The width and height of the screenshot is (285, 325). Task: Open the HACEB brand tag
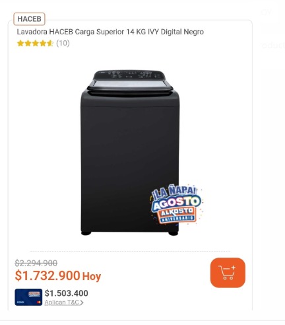coord(29,19)
